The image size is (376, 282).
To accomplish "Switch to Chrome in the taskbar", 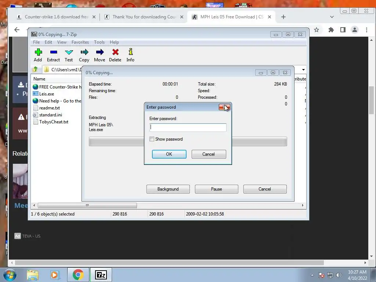I will click(78, 275).
